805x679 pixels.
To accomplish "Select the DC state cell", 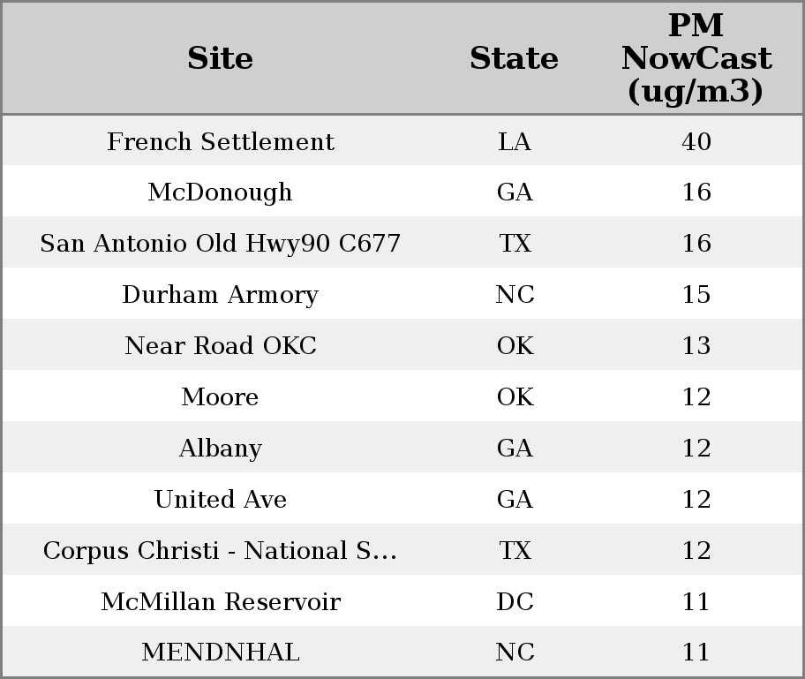I will click(x=515, y=602).
